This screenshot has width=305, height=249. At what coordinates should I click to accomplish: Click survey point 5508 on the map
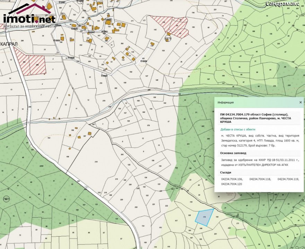pos(143,61)
